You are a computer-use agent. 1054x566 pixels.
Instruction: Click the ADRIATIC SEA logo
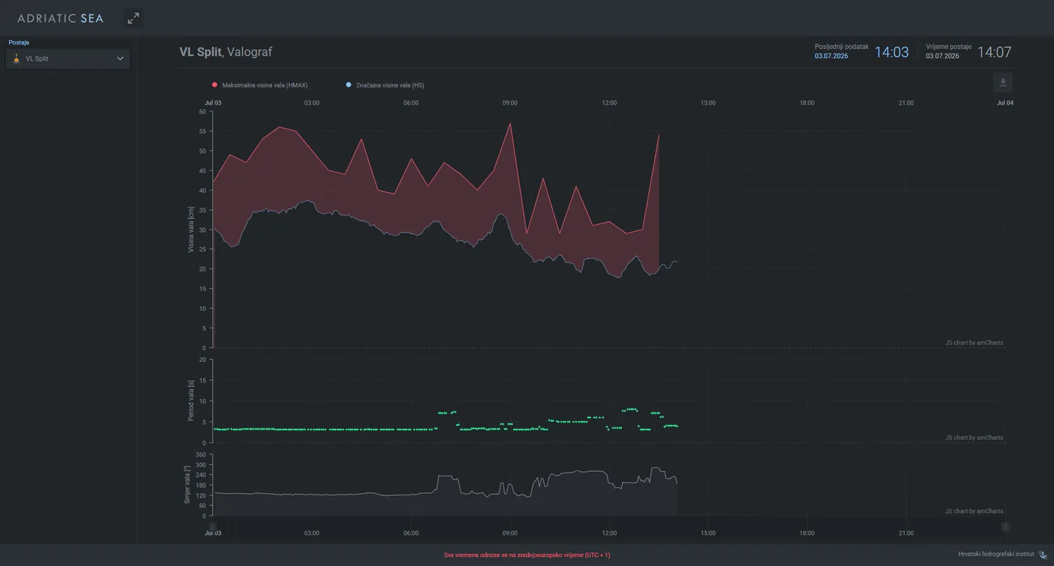[61, 18]
